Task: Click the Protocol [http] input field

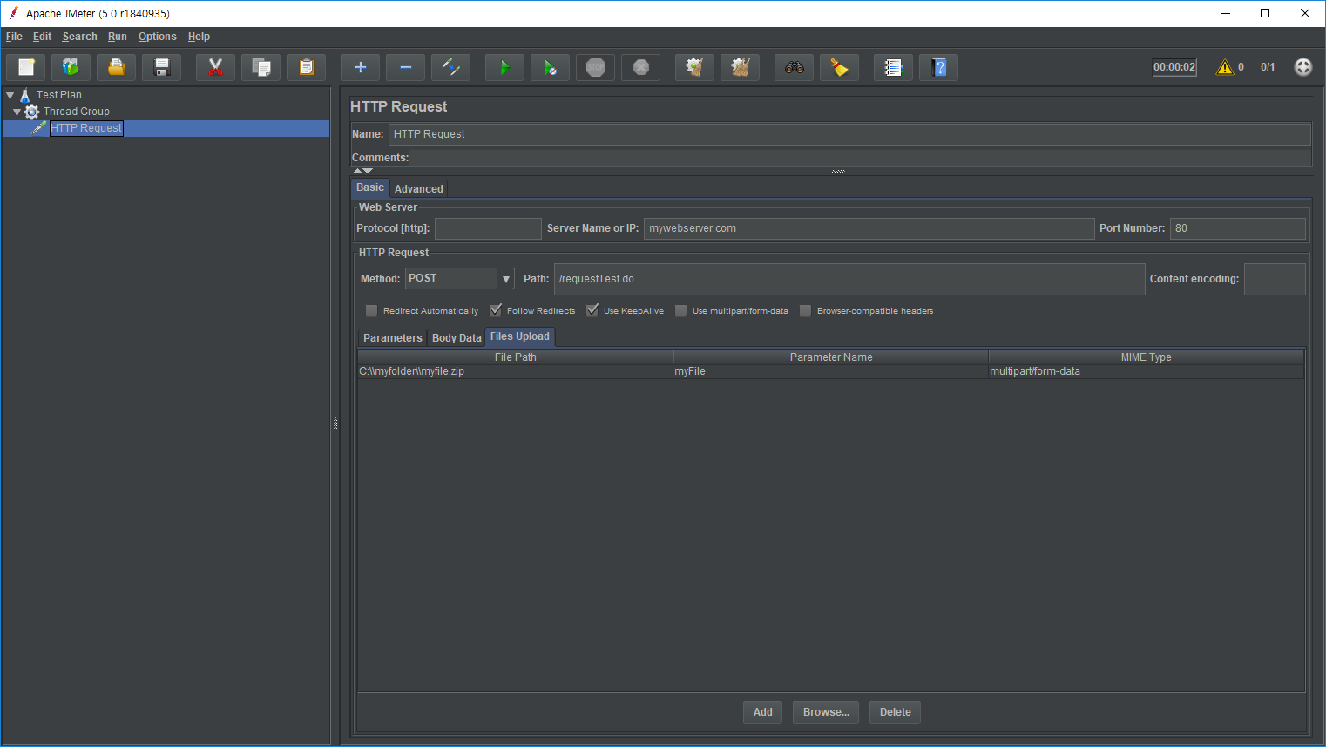Action: pos(488,228)
